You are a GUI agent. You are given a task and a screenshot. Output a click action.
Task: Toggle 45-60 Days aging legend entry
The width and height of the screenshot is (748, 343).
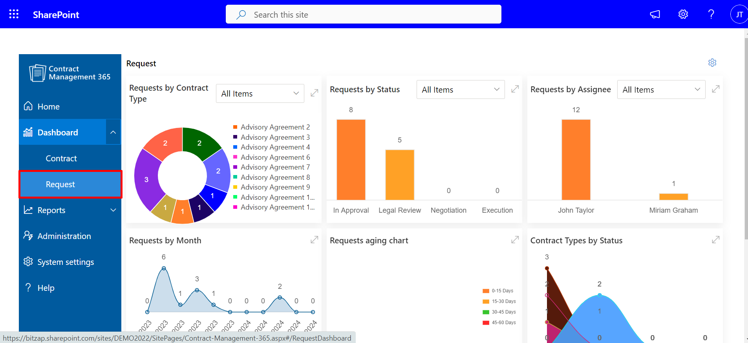point(499,323)
